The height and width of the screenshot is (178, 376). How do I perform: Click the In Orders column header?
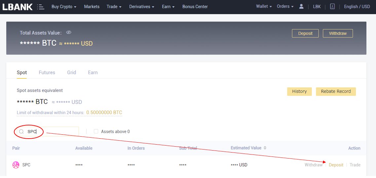[136, 148]
